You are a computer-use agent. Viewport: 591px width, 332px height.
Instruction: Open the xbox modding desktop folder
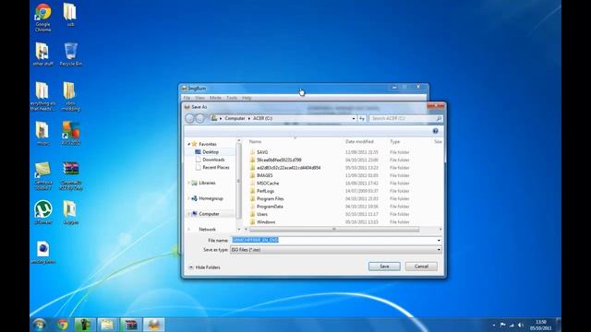pos(70,96)
